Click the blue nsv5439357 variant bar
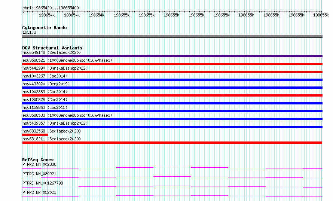This screenshot has height=201, width=333. pyautogui.click(x=172, y=127)
